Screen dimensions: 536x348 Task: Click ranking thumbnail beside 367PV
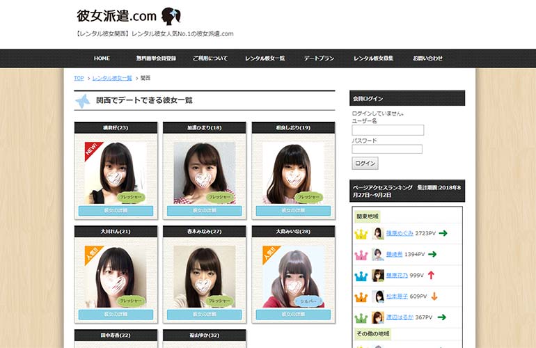point(378,317)
